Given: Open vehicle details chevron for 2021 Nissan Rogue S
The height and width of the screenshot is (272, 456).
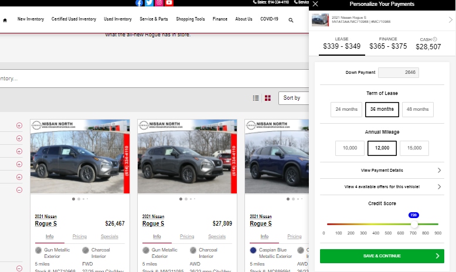Looking at the screenshot, I should tap(451, 20).
